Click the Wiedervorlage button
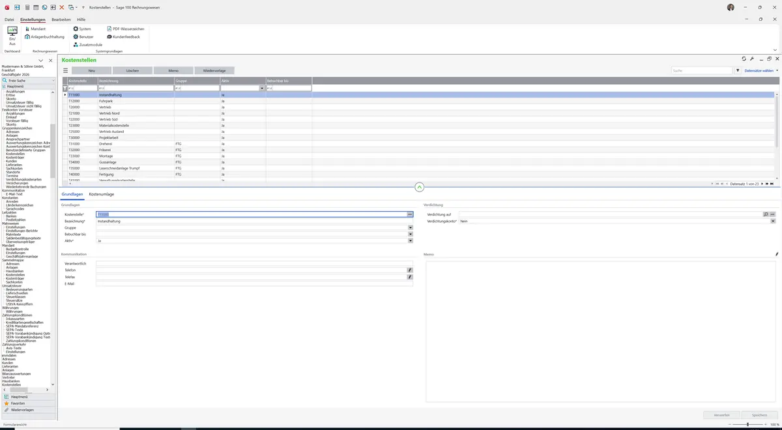782x430 pixels. coord(214,70)
